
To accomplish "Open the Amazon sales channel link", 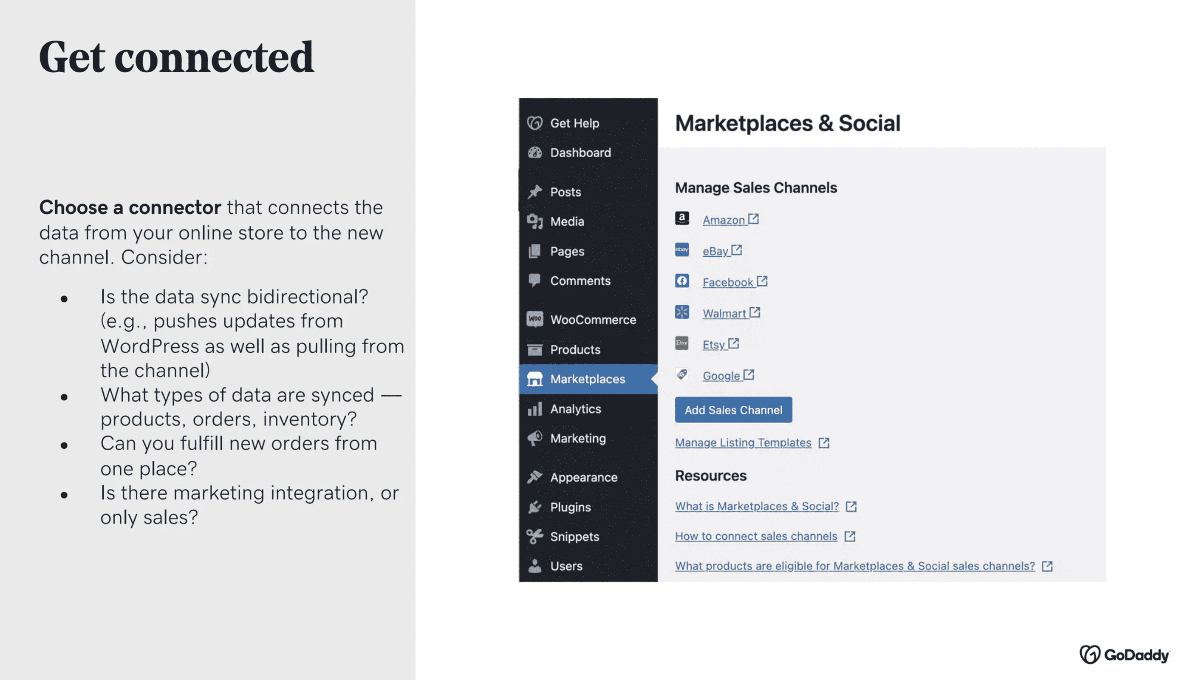I will (x=731, y=219).
